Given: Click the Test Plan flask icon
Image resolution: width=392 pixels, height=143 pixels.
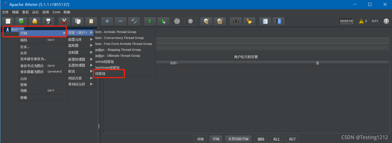Looking at the screenshot, I should click(7, 30).
